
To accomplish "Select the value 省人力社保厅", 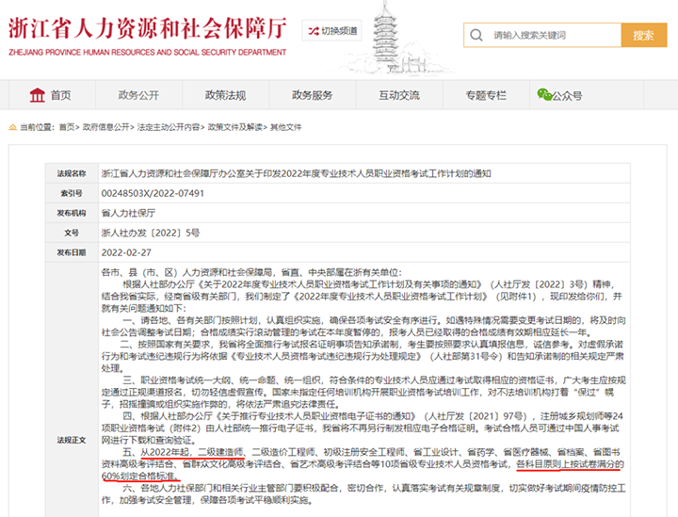I will coord(128,213).
